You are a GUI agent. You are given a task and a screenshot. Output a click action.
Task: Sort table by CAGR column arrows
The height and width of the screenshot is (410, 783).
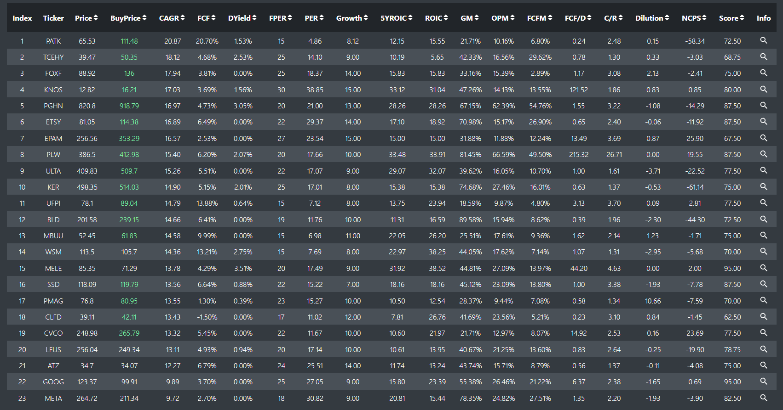[183, 18]
